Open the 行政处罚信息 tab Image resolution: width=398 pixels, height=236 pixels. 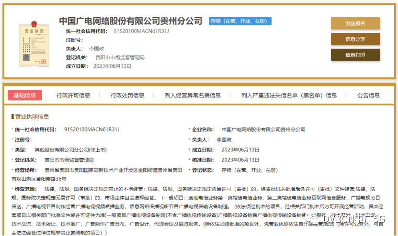click(x=127, y=95)
